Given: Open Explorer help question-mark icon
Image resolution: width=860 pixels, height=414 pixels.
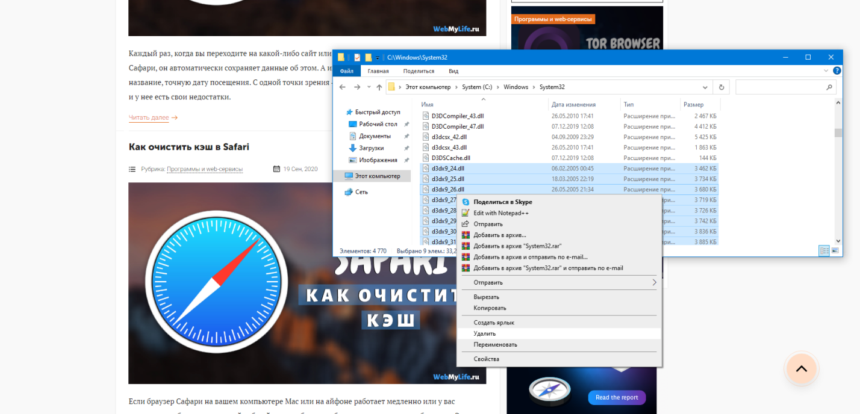Looking at the screenshot, I should tap(837, 70).
